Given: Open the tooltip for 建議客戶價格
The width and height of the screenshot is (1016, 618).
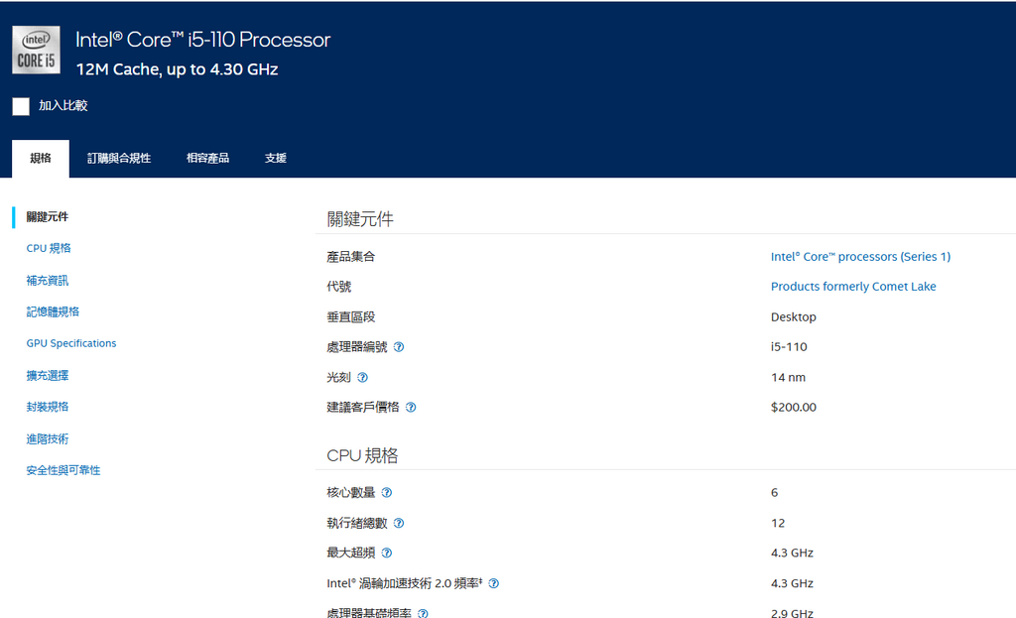Looking at the screenshot, I should (x=413, y=408).
